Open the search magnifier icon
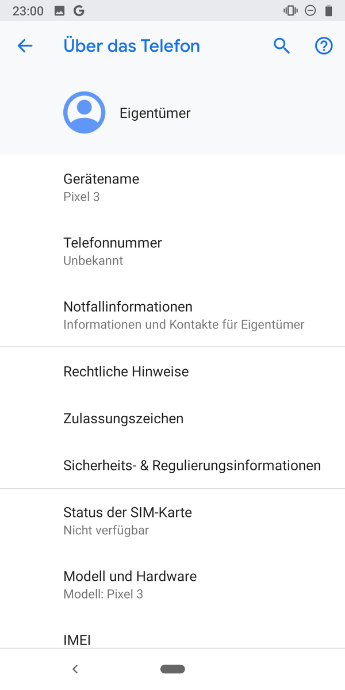 pyautogui.click(x=281, y=46)
